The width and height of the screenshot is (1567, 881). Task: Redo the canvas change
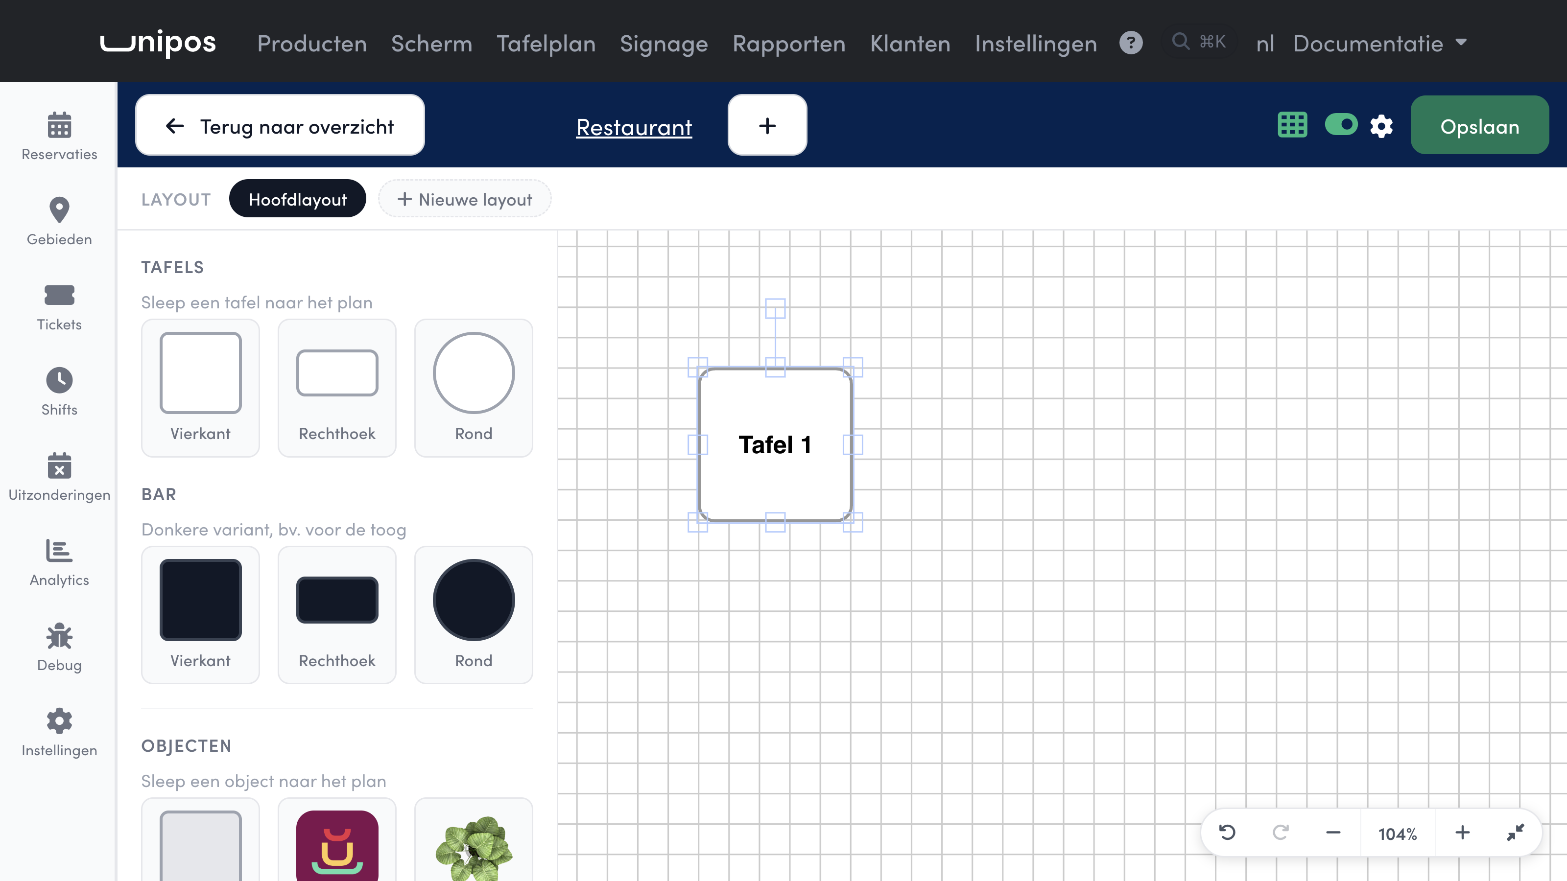1281,832
